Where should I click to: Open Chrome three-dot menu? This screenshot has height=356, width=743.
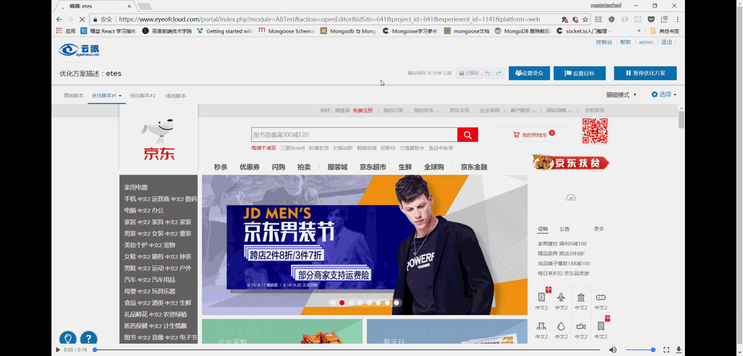point(678,19)
